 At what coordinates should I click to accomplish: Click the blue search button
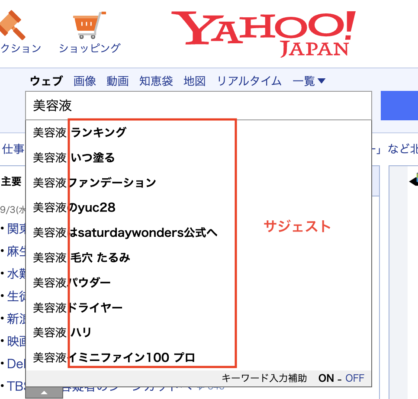(x=399, y=106)
